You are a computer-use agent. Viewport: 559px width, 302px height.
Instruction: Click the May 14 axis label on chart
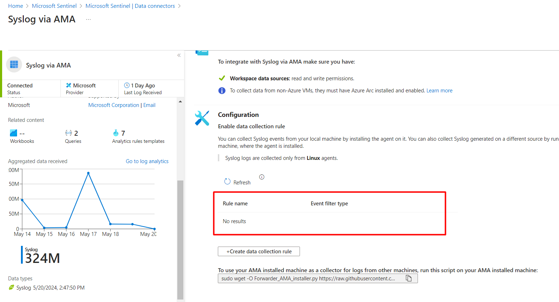click(x=22, y=234)
